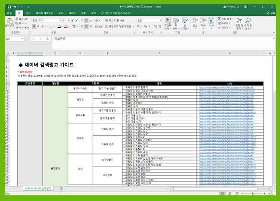
Task: Click the text orientation icon
Action: pyautogui.click(x=97, y=20)
